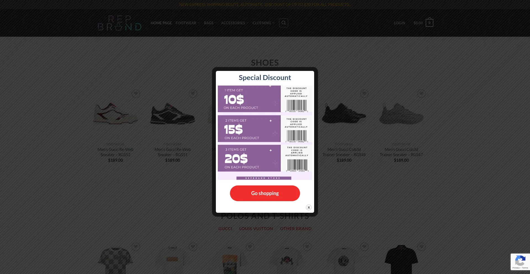Wishlist the Gucci Re-Web Sneaker RGS52
530x274 pixels.
136,94
